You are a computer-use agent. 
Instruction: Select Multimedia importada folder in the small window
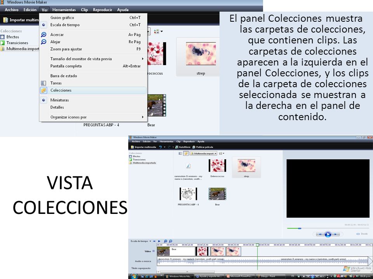pos(143,163)
